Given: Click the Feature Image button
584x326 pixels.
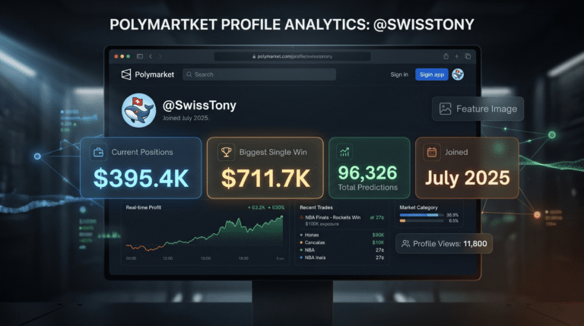Looking at the screenshot, I should pos(478,109).
